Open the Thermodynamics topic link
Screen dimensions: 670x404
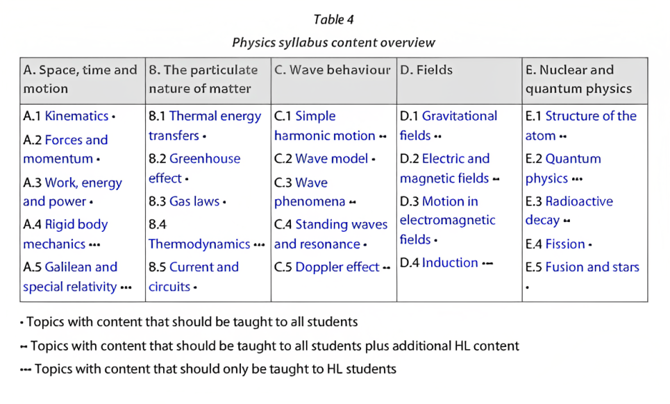tap(199, 244)
